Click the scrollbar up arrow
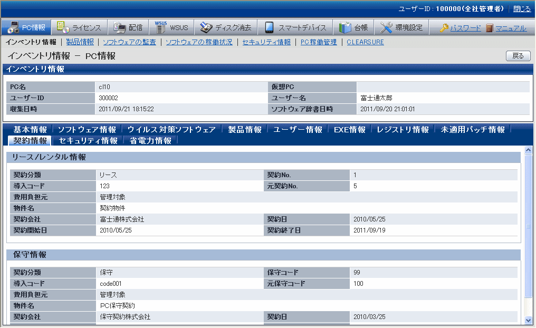The image size is (536, 328). (x=529, y=151)
